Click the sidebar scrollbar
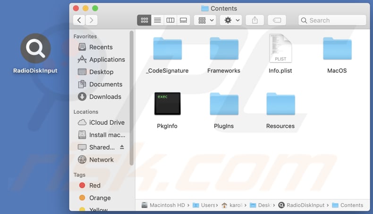Viewport: 373px width, 214px height. pos(132,98)
